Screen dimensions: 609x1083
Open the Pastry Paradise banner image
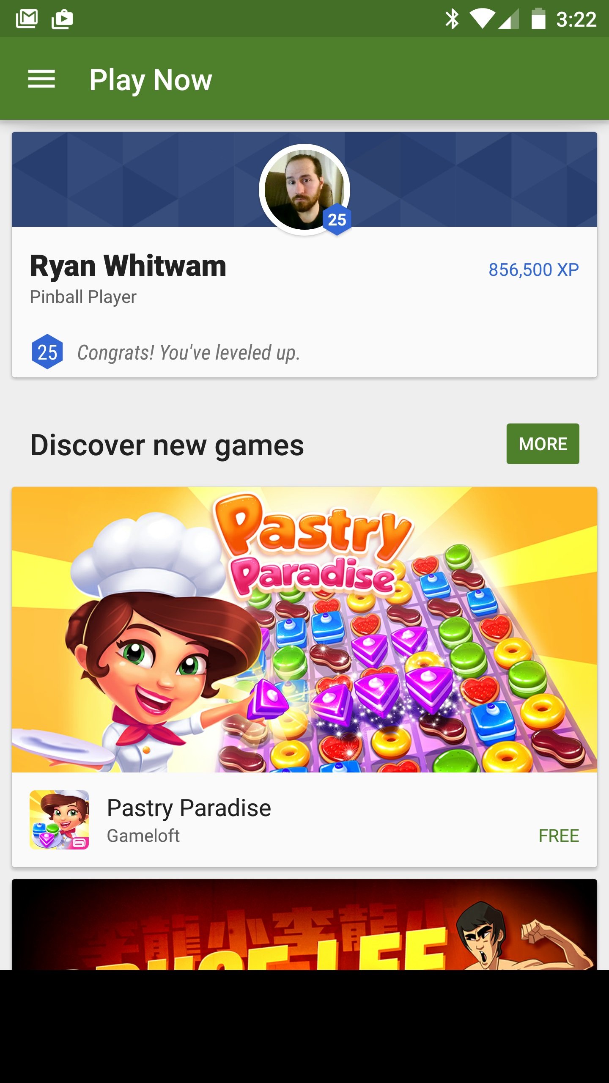pos(304,629)
